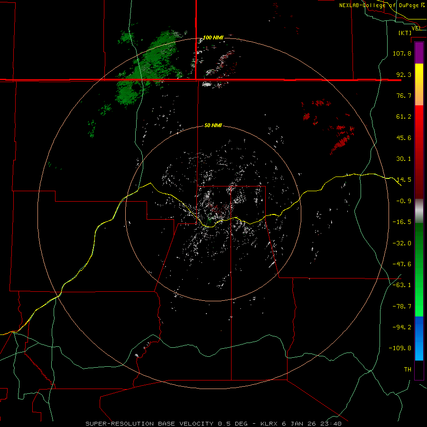Click the gray near-zero segment of the color bar

tap(419, 211)
